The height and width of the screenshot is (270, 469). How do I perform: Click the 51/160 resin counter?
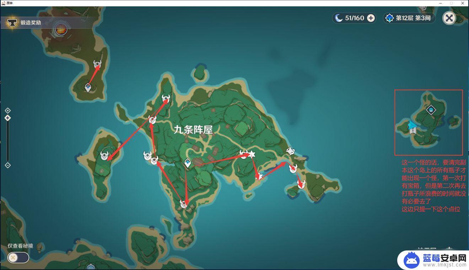(x=355, y=18)
